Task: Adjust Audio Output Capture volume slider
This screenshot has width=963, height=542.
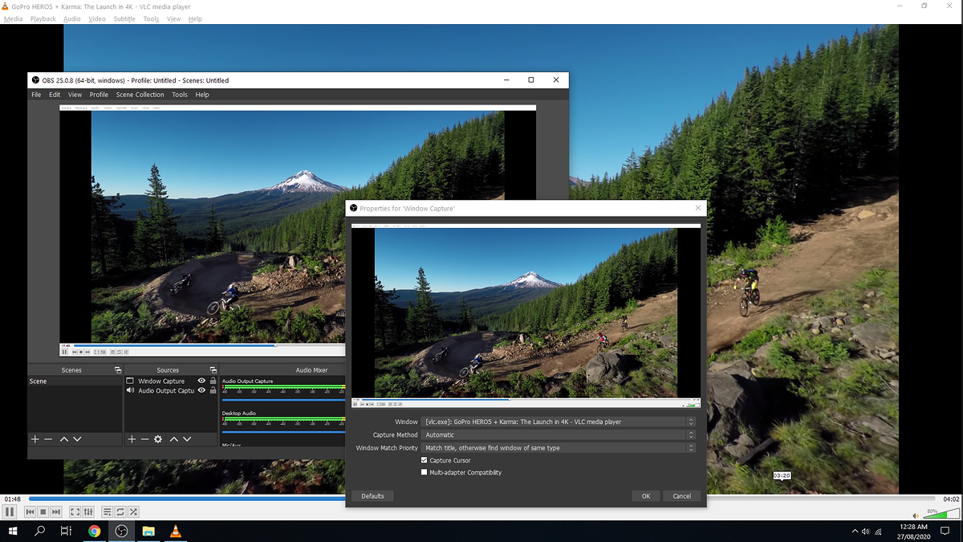Action: [x=283, y=399]
